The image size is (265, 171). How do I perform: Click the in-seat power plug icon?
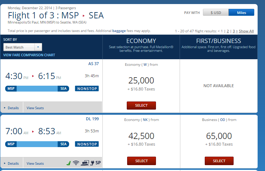(92, 163)
